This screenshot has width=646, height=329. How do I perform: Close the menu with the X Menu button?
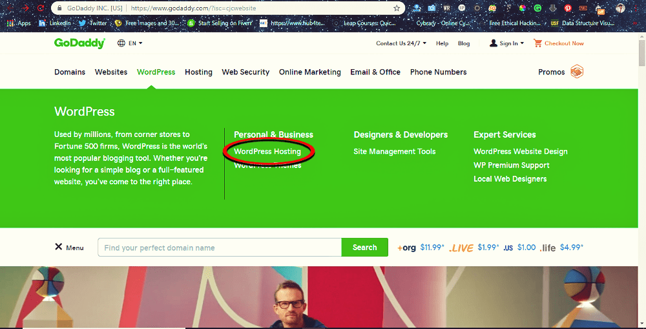(x=69, y=248)
